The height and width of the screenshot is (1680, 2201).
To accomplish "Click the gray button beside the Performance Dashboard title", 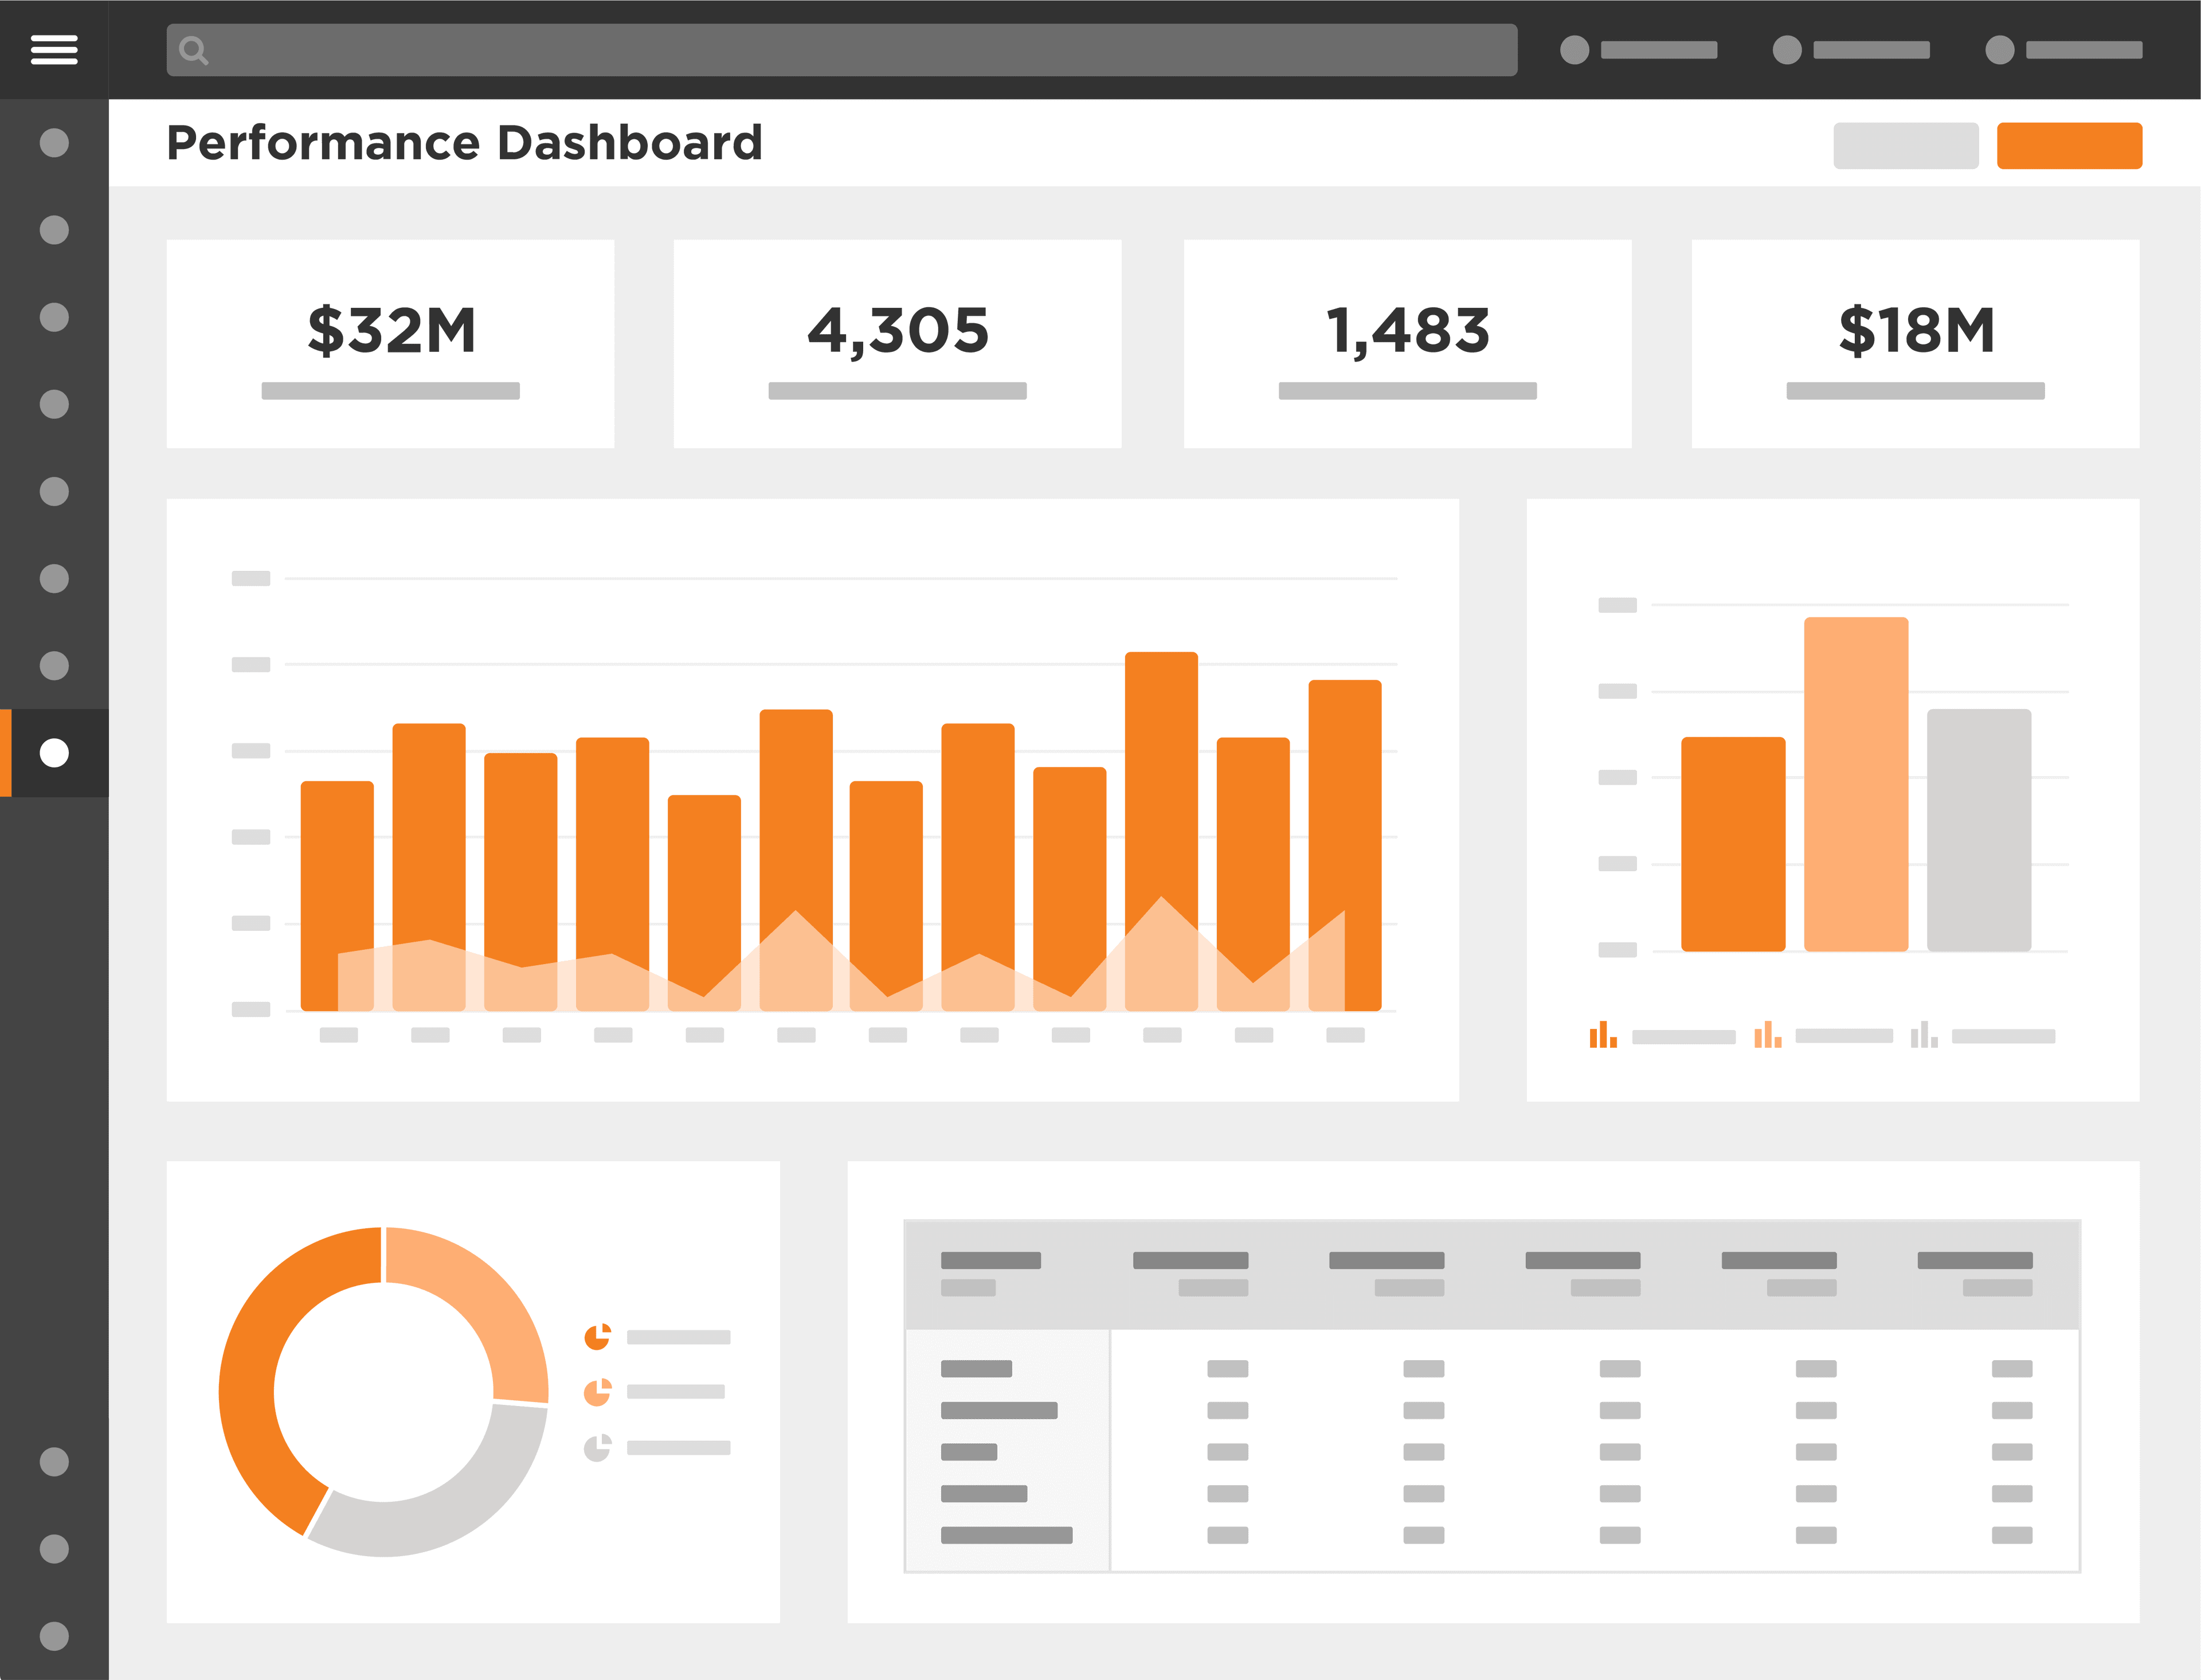I will pyautogui.click(x=1905, y=146).
